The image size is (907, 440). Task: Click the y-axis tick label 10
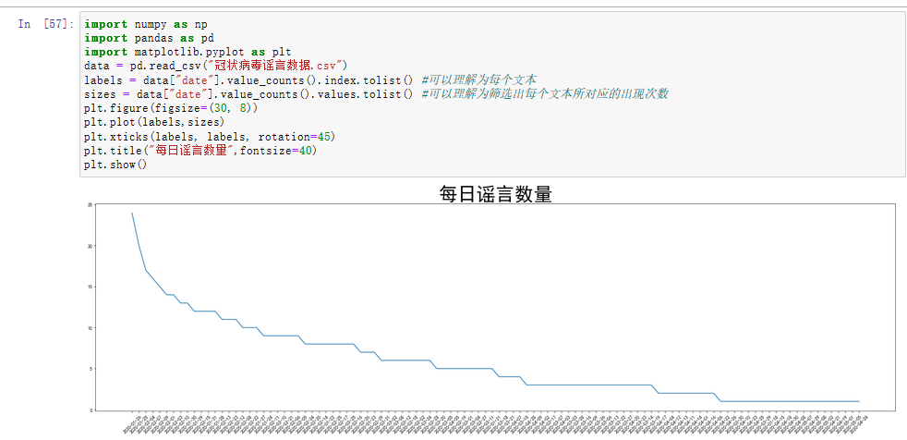[x=90, y=328]
